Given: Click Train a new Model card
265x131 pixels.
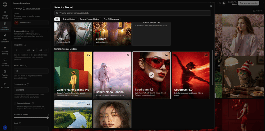Looking at the screenshot, I should 151,34.
